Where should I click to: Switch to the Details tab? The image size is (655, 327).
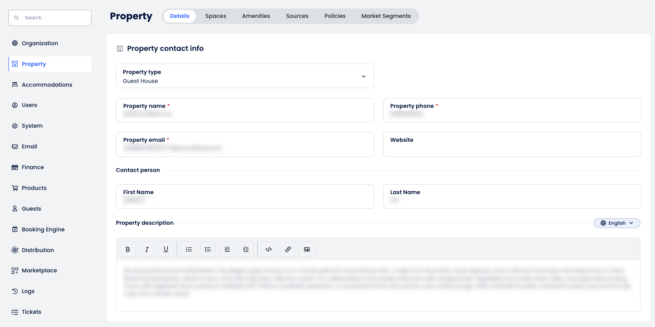180,16
